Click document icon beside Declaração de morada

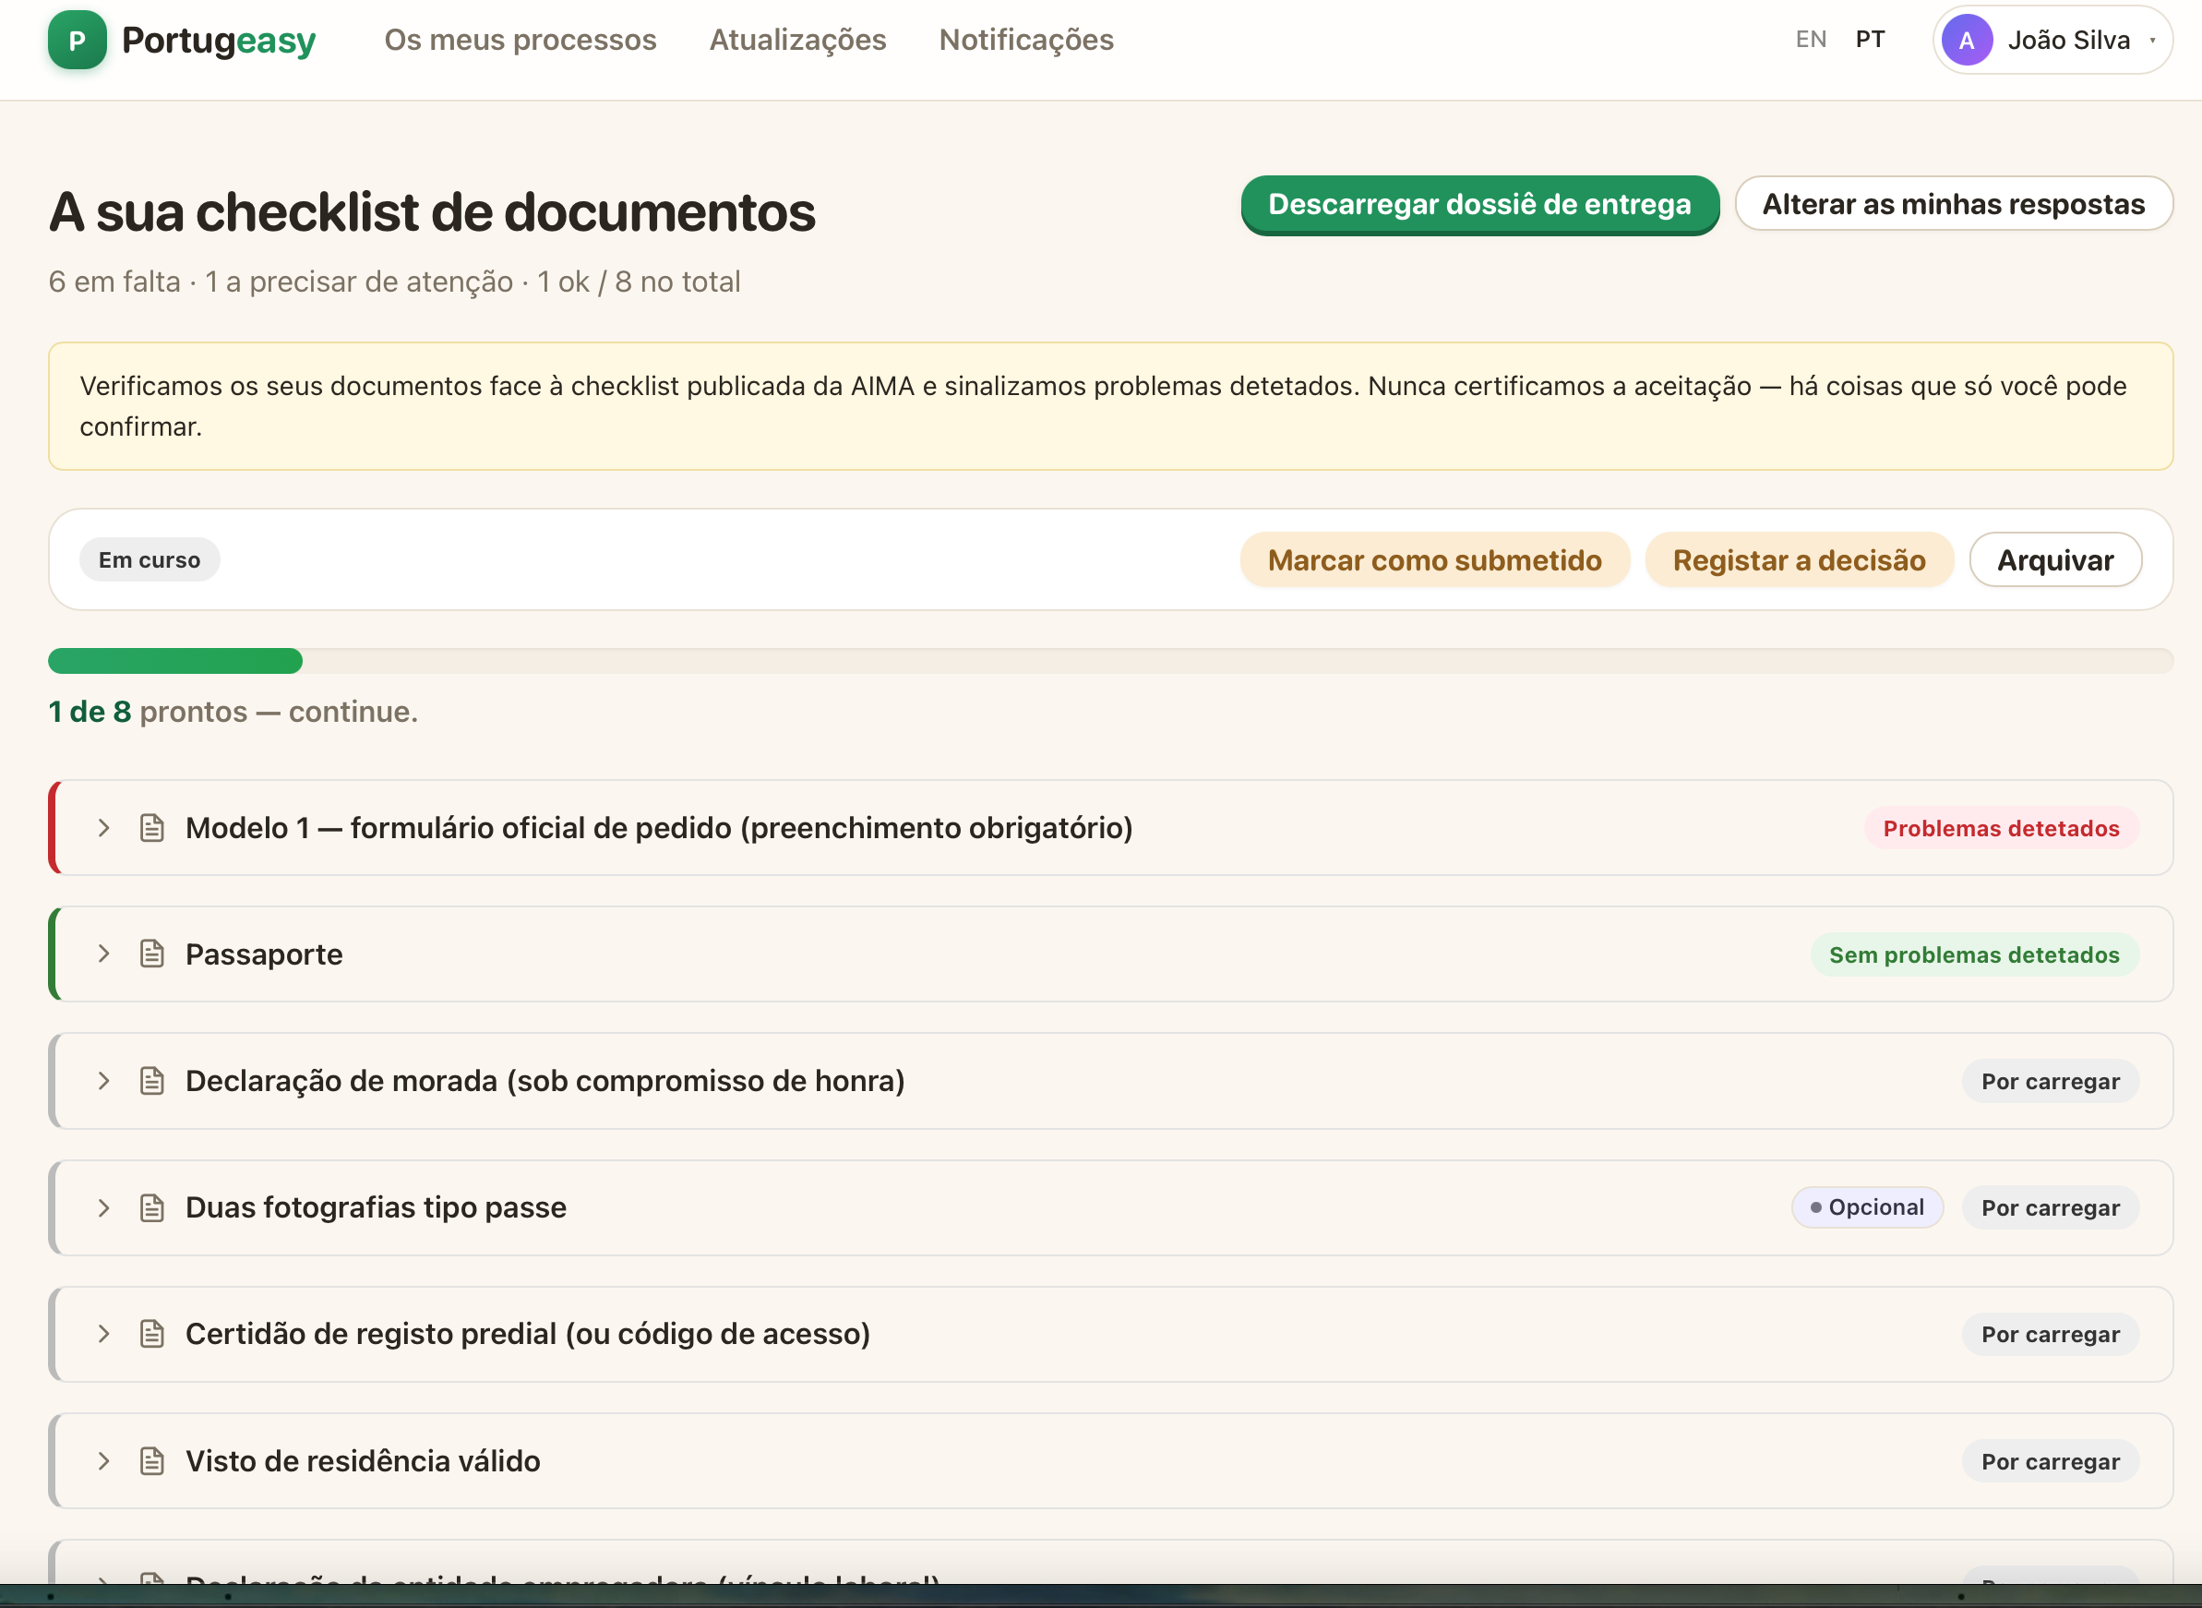coord(151,1080)
